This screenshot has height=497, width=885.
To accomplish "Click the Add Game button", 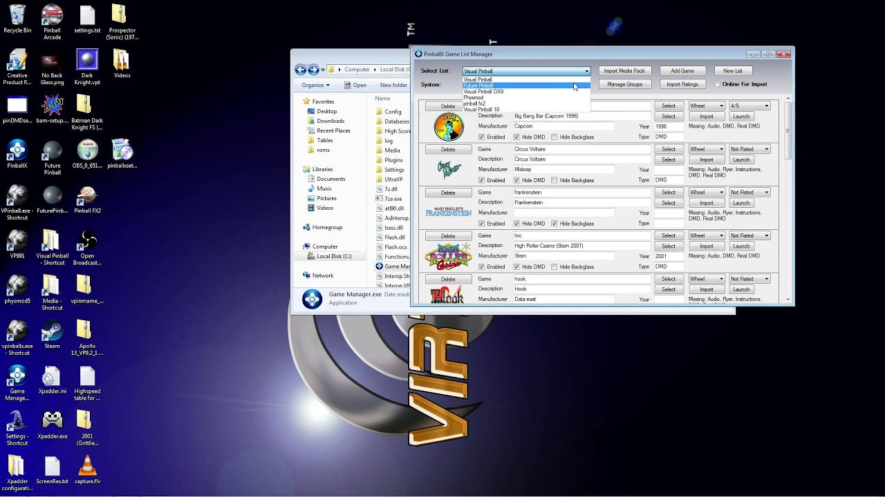I will [682, 71].
